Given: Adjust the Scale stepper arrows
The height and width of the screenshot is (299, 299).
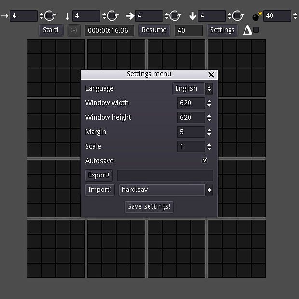Looking at the screenshot, I should [x=209, y=147].
